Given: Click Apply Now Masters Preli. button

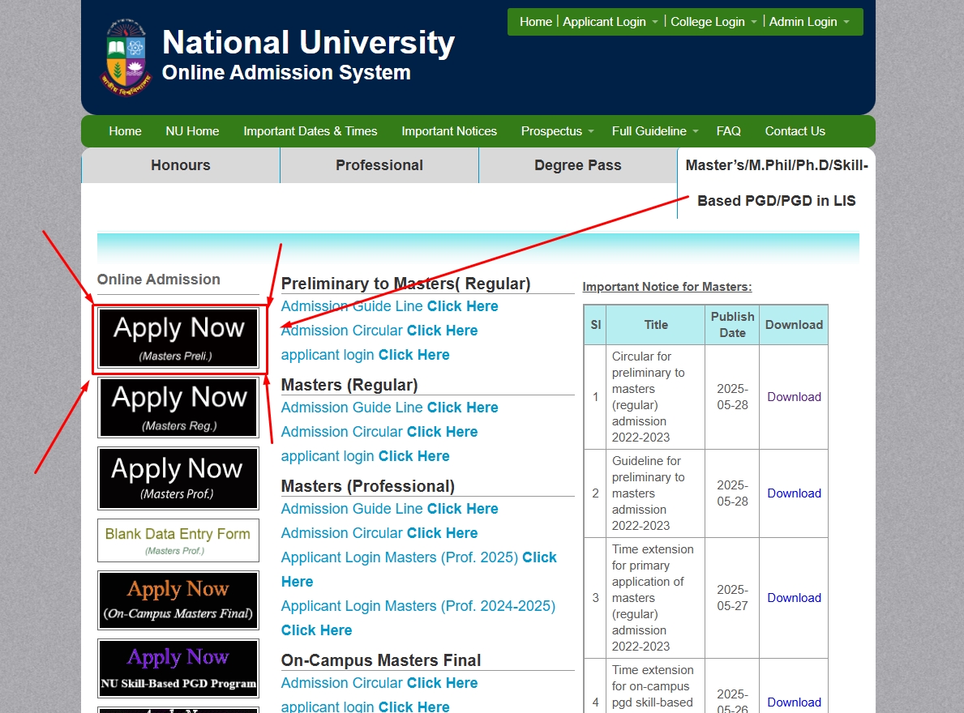Looking at the screenshot, I should (x=178, y=338).
